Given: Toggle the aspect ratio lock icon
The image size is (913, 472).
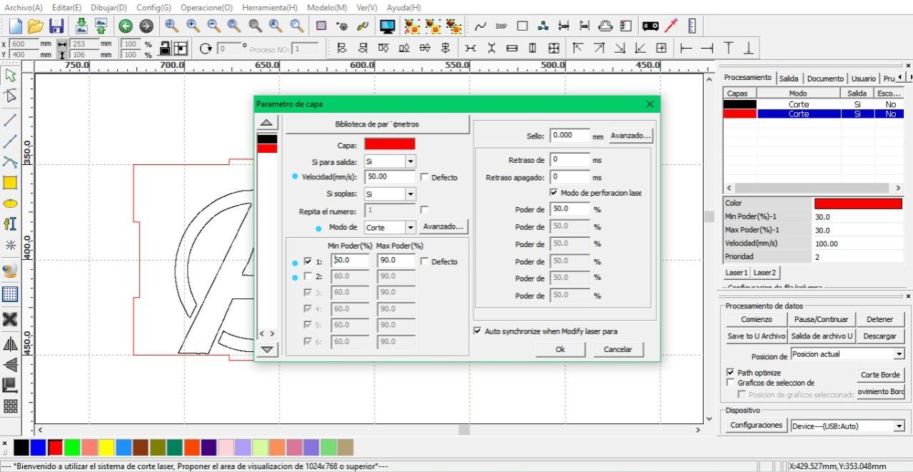Looking at the screenshot, I should tap(166, 49).
